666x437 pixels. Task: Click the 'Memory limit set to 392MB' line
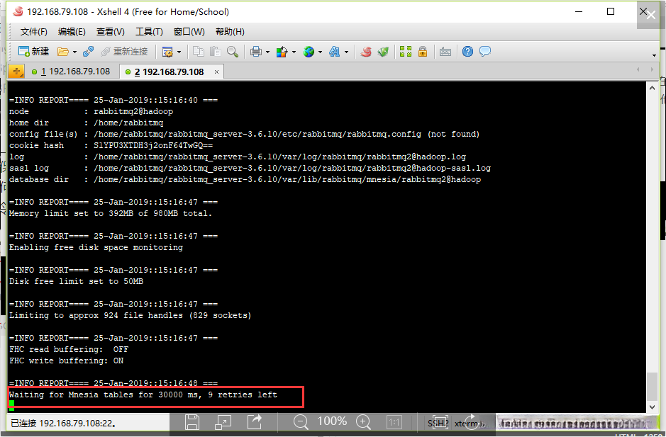click(111, 213)
